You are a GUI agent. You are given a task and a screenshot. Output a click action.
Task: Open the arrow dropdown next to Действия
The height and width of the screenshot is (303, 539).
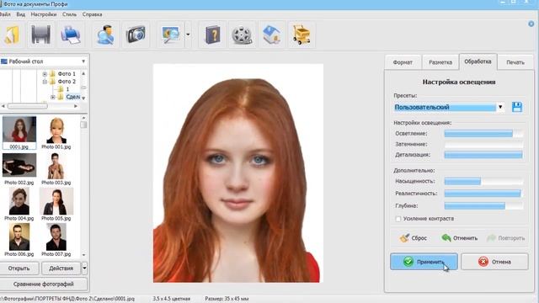coord(84,268)
